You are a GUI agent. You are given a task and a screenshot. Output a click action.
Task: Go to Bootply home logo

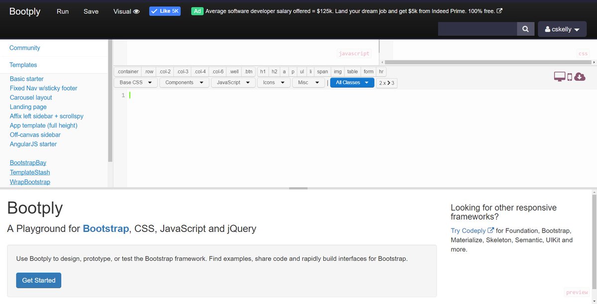click(x=25, y=11)
